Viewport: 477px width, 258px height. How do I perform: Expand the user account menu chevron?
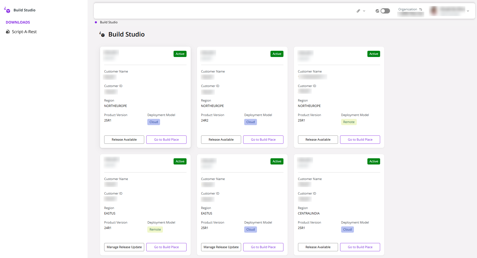[x=468, y=11]
